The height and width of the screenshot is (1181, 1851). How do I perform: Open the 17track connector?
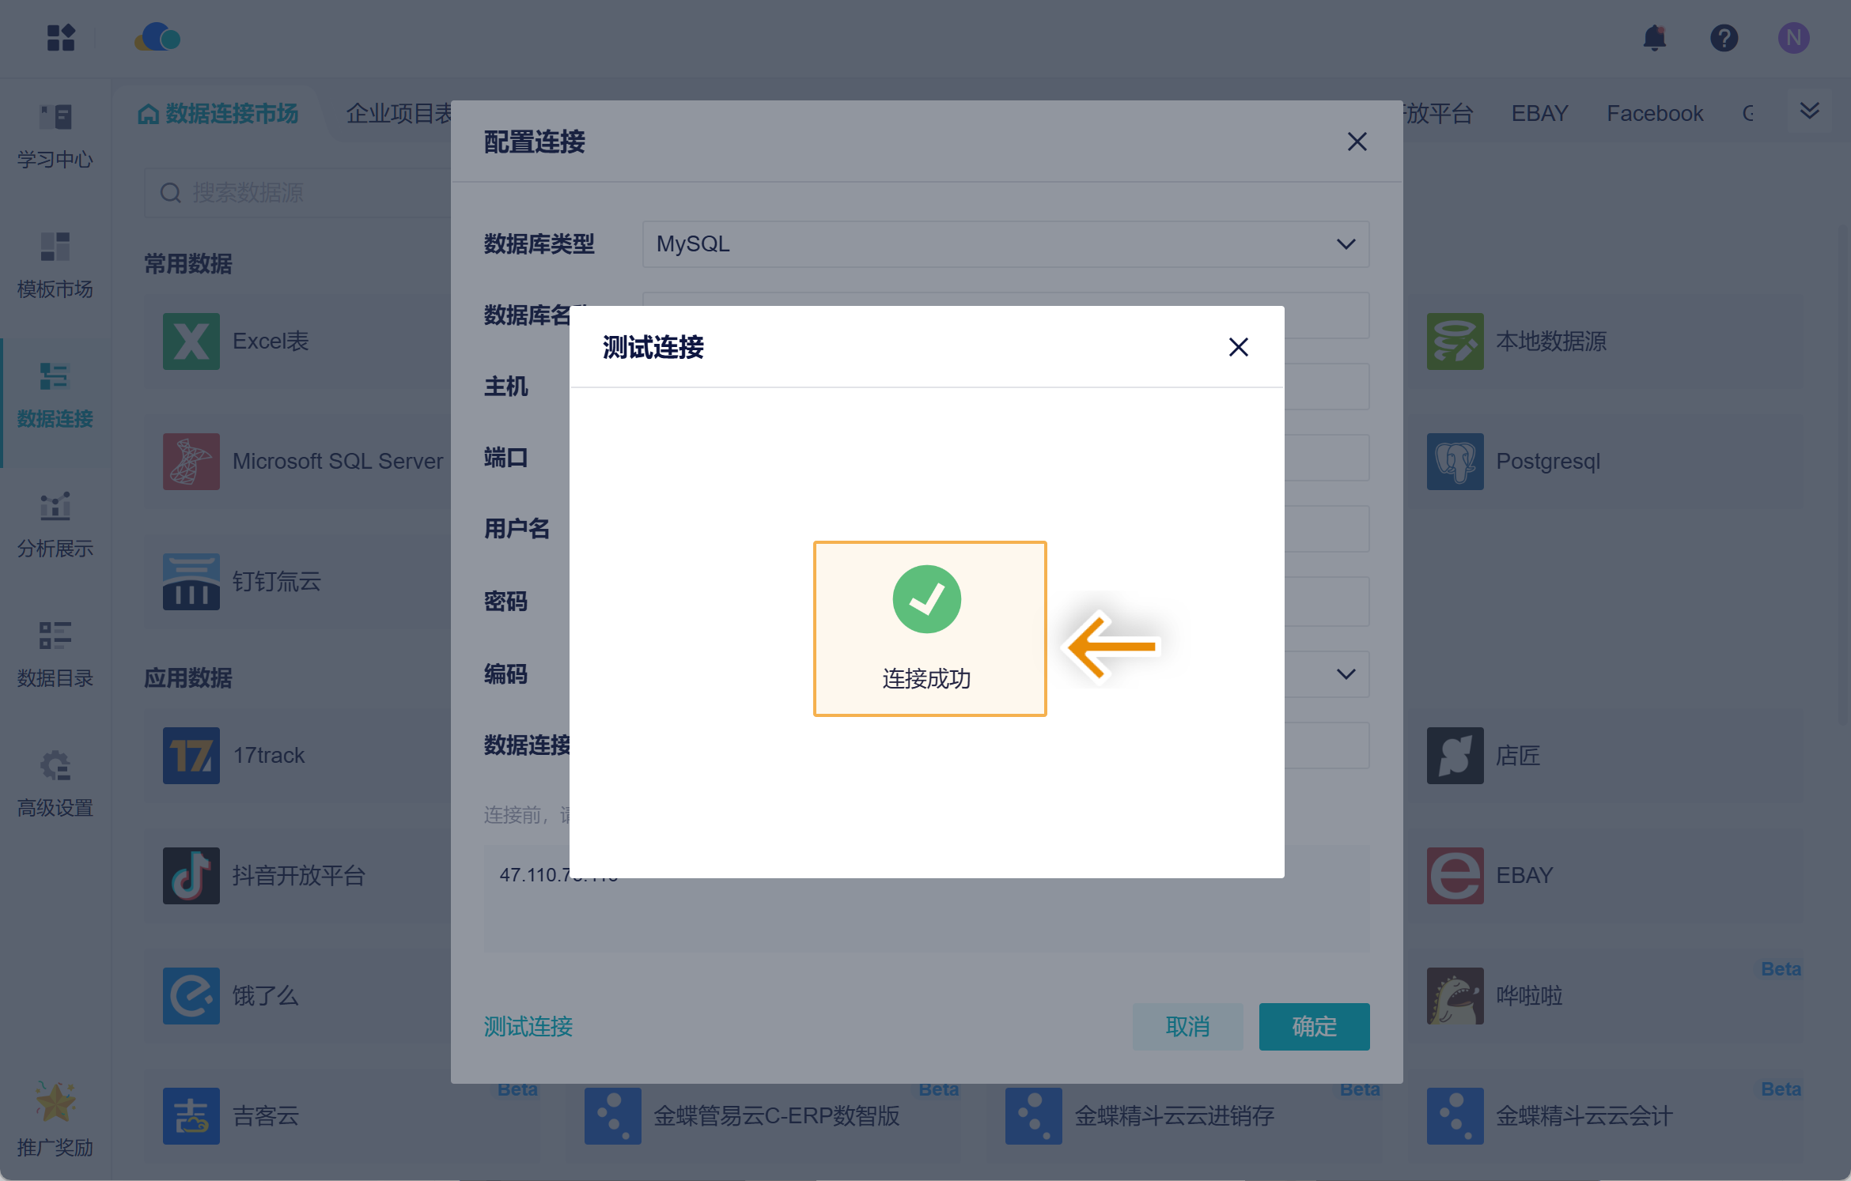tap(191, 756)
